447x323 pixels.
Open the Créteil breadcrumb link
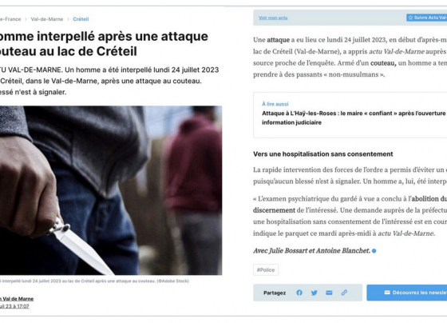[81, 19]
